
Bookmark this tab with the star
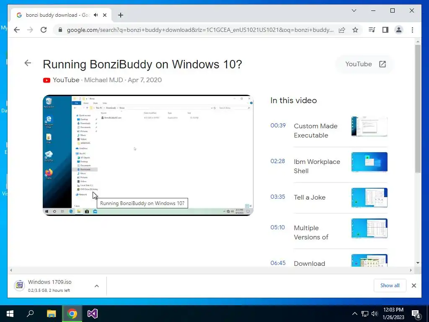point(355,30)
